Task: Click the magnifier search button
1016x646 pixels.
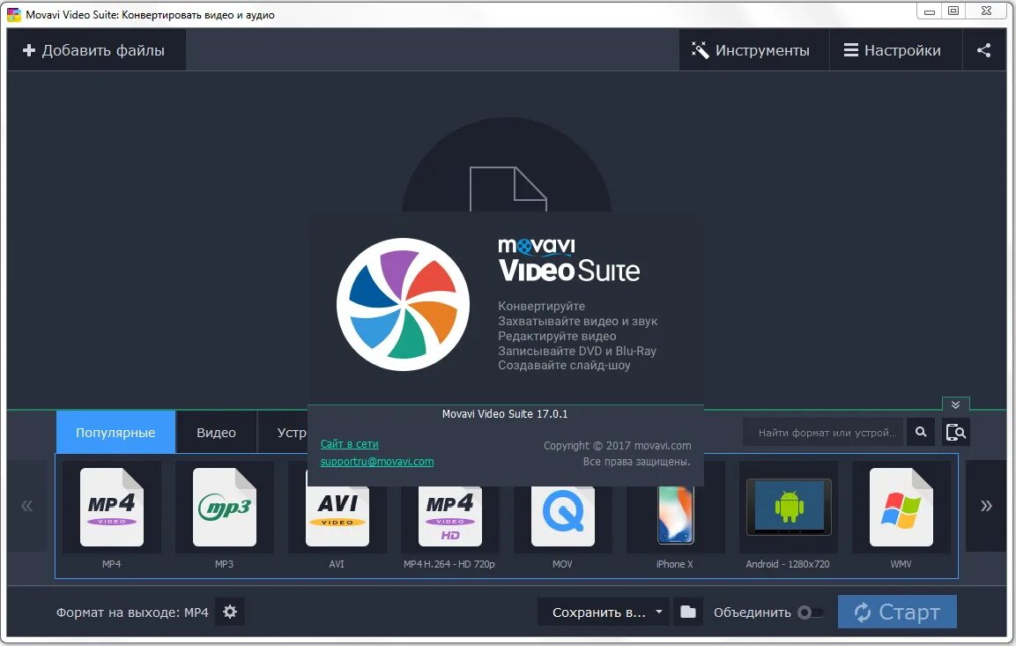Action: [x=921, y=432]
